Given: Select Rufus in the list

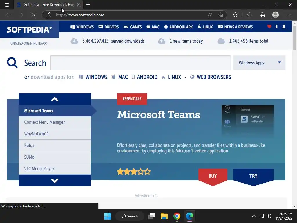Looking at the screenshot, I should click(55, 145).
